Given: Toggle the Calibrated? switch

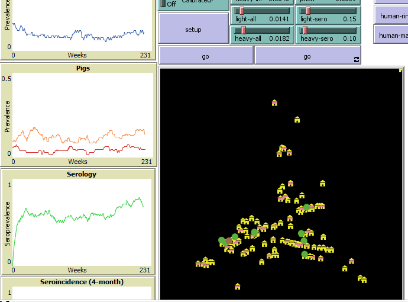Looking at the screenshot, I should point(164,3).
